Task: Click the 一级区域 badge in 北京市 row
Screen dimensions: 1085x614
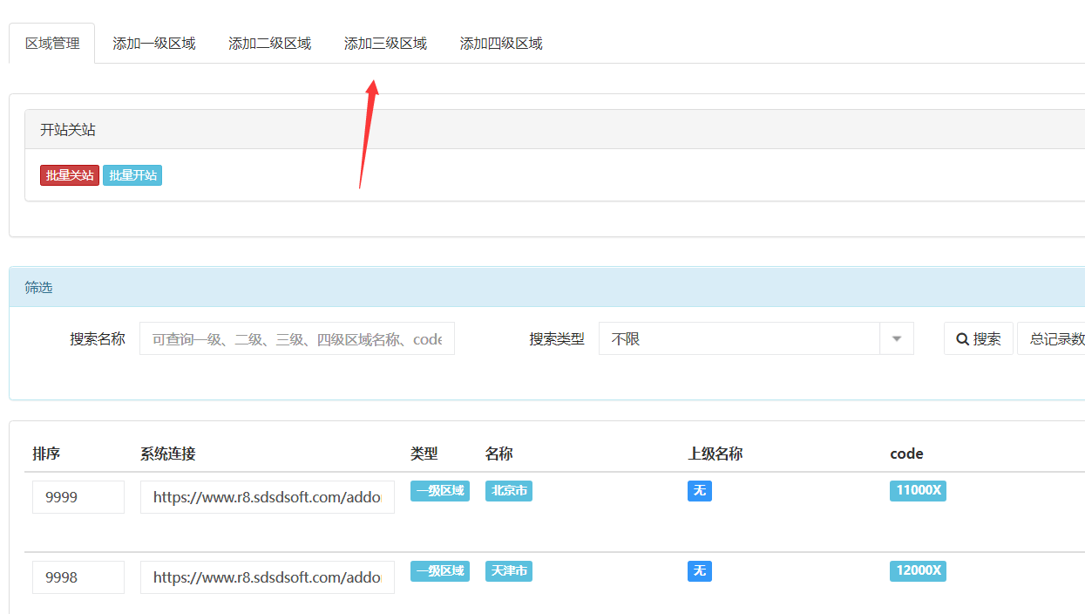Action: 440,491
